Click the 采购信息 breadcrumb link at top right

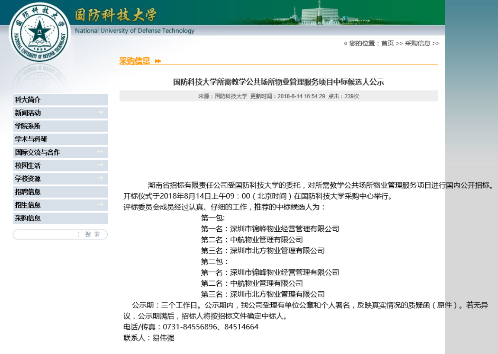(x=417, y=43)
